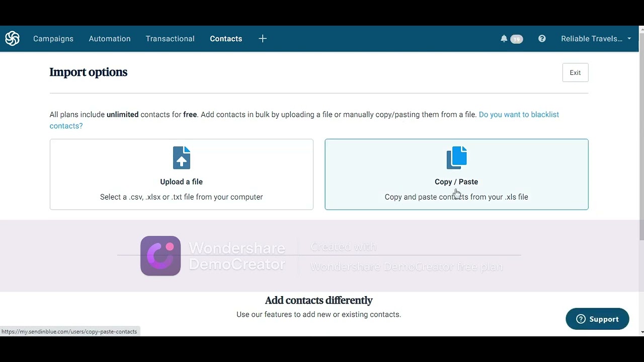
Task: Click the notification count badge
Action: (x=517, y=39)
